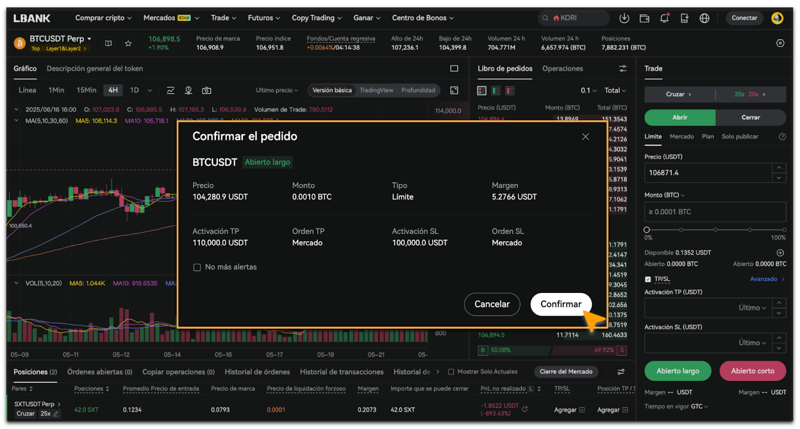Open the order book 0.1 precision dropdown

coord(588,90)
